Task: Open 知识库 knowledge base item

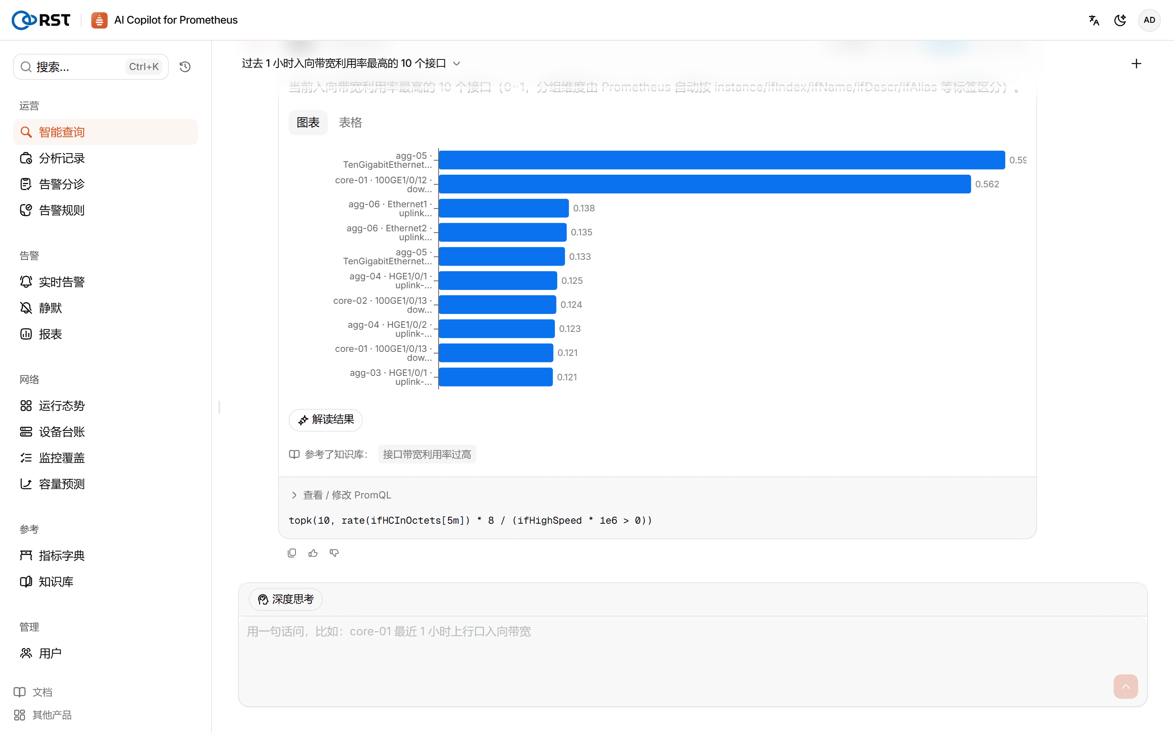Action: click(105, 582)
